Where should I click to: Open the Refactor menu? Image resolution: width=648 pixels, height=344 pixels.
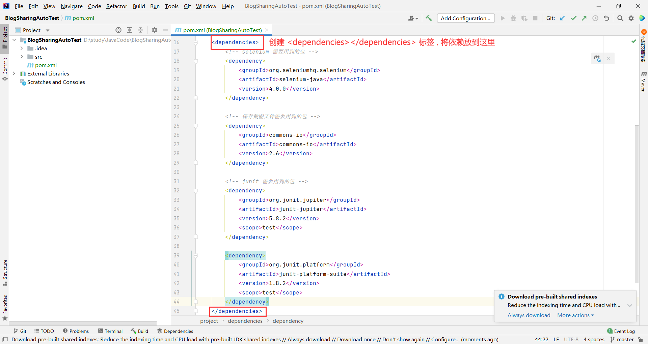(117, 6)
